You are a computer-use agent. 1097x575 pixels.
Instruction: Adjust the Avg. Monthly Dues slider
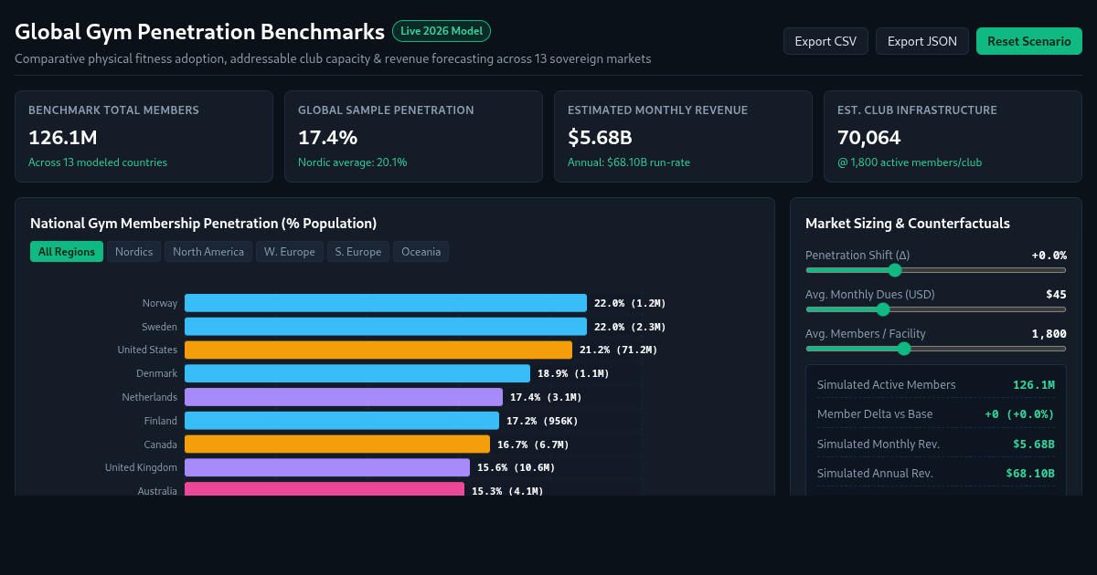click(x=935, y=309)
